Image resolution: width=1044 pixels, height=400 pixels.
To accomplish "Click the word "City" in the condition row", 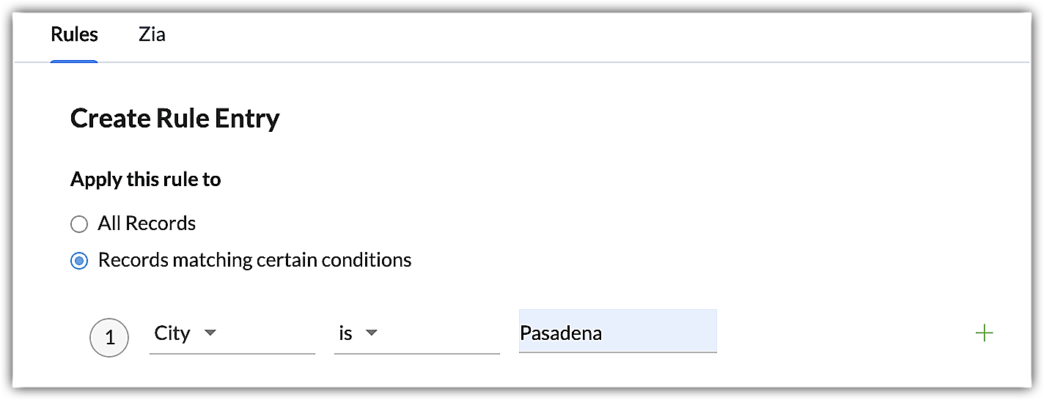I will [x=172, y=333].
